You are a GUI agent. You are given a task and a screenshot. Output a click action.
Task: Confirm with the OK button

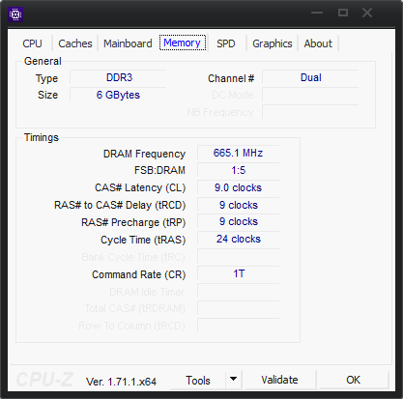tap(353, 380)
